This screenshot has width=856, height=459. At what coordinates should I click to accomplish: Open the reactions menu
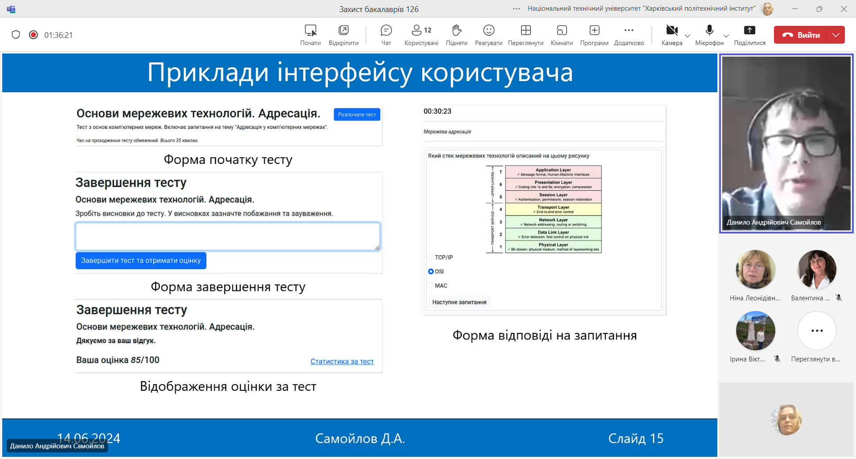click(489, 35)
